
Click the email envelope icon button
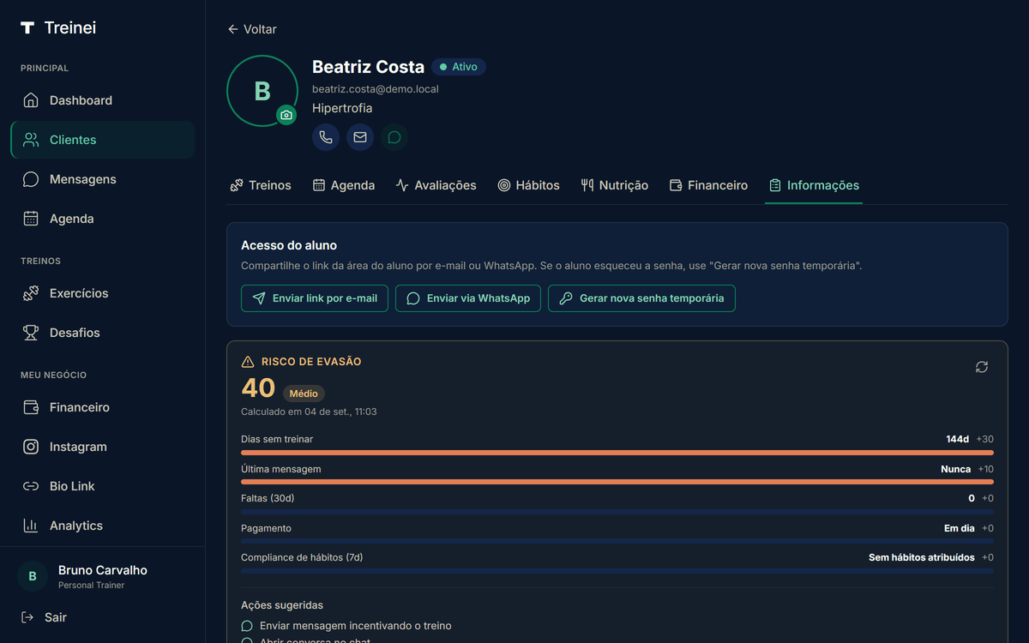point(360,137)
